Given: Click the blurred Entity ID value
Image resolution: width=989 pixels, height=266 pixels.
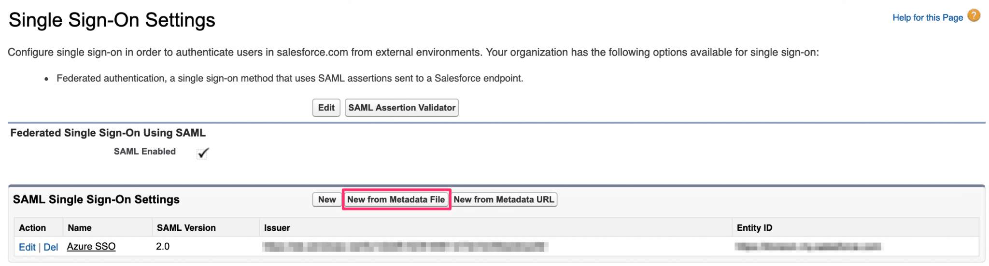Looking at the screenshot, I should pyautogui.click(x=807, y=247).
